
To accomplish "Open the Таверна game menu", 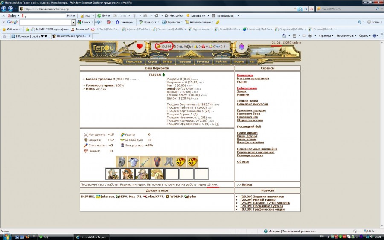I will [x=184, y=62].
